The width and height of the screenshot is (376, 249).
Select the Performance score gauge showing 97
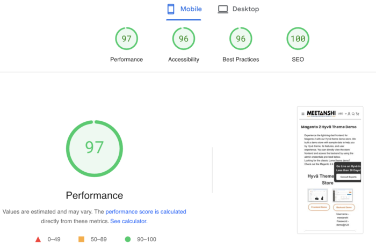coord(126,39)
